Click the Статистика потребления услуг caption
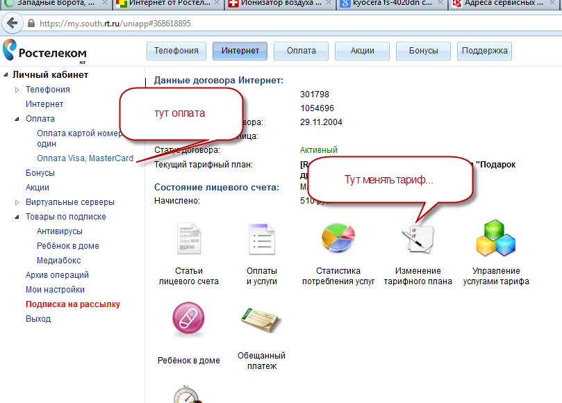Image resolution: width=562 pixels, height=403 pixels. [338, 276]
